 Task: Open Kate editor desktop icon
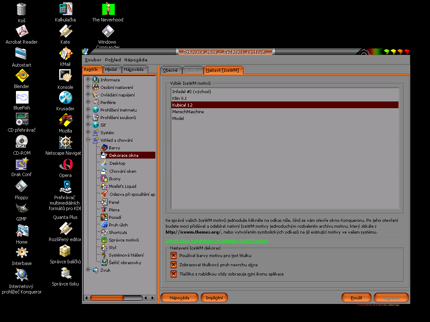pos(66,31)
